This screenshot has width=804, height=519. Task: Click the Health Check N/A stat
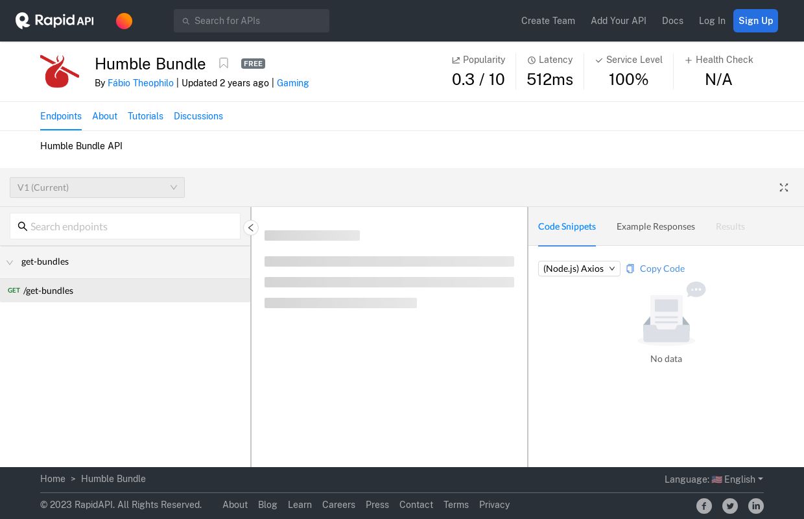(718, 71)
